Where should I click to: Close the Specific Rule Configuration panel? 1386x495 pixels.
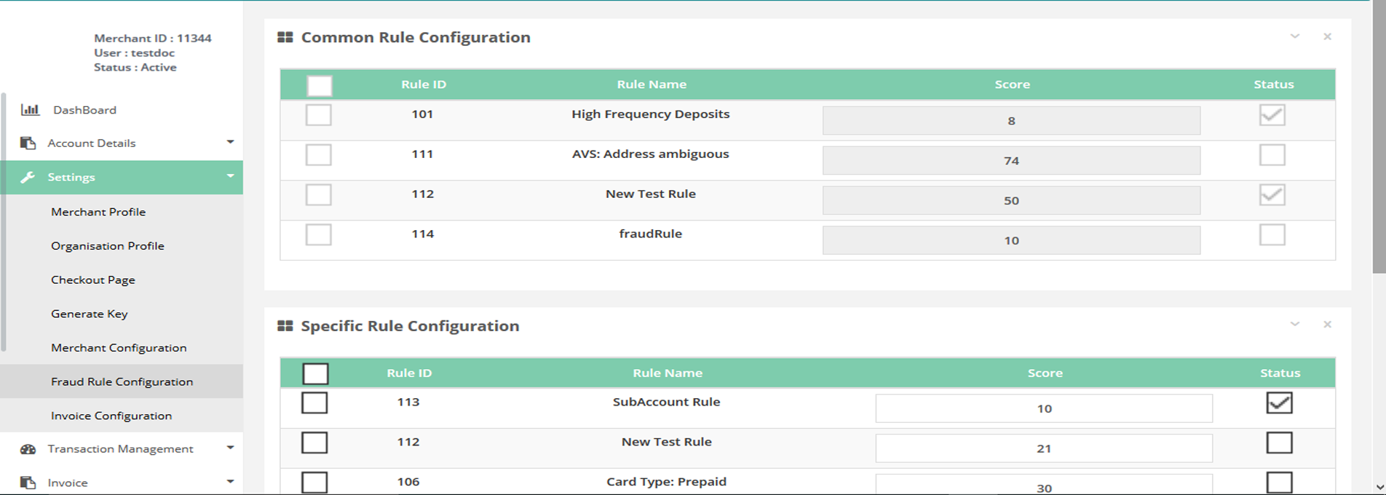pos(1327,325)
